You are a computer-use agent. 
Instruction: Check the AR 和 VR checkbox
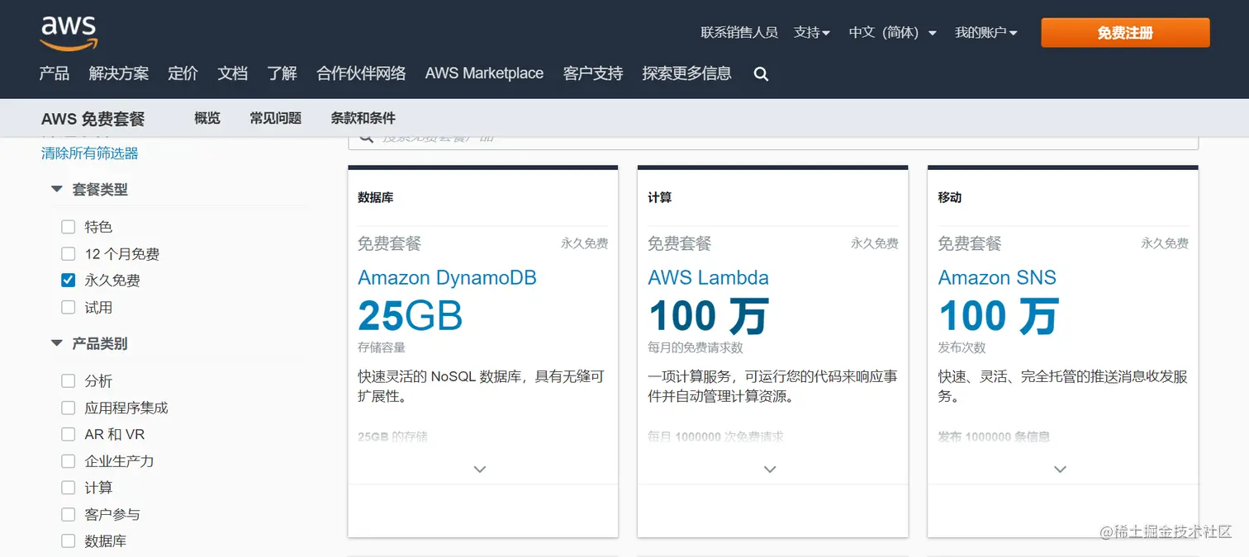pyautogui.click(x=69, y=434)
